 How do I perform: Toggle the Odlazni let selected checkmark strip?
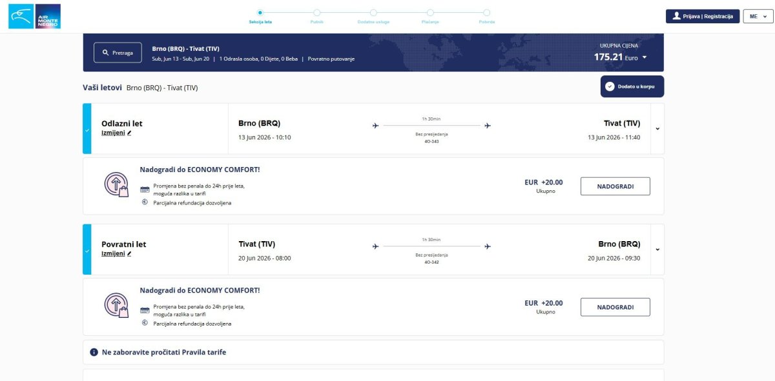coord(87,129)
